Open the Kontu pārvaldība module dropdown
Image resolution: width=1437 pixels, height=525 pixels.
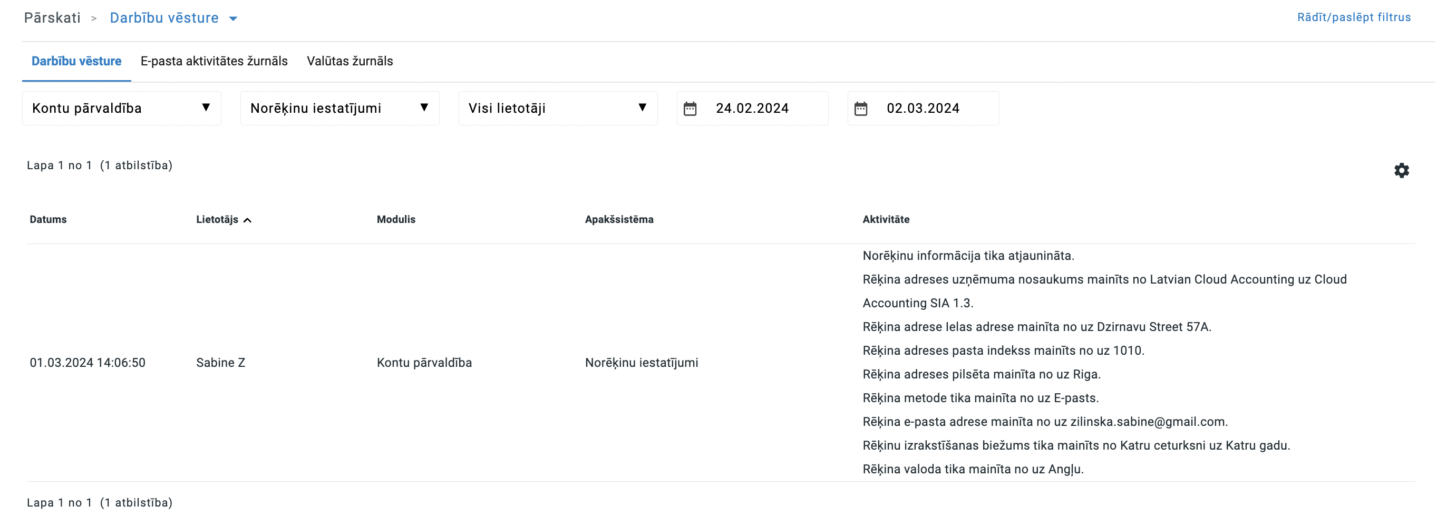(x=122, y=108)
